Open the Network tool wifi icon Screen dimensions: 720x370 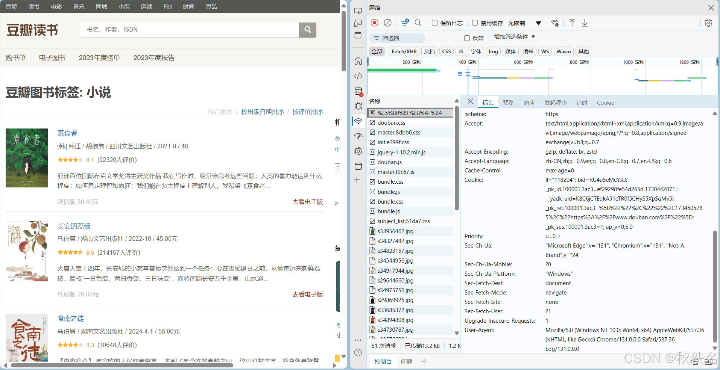coord(358,121)
